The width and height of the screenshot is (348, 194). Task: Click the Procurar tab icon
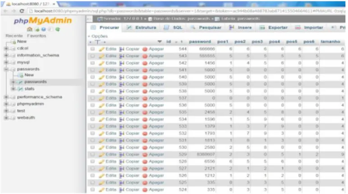[x=93, y=27]
